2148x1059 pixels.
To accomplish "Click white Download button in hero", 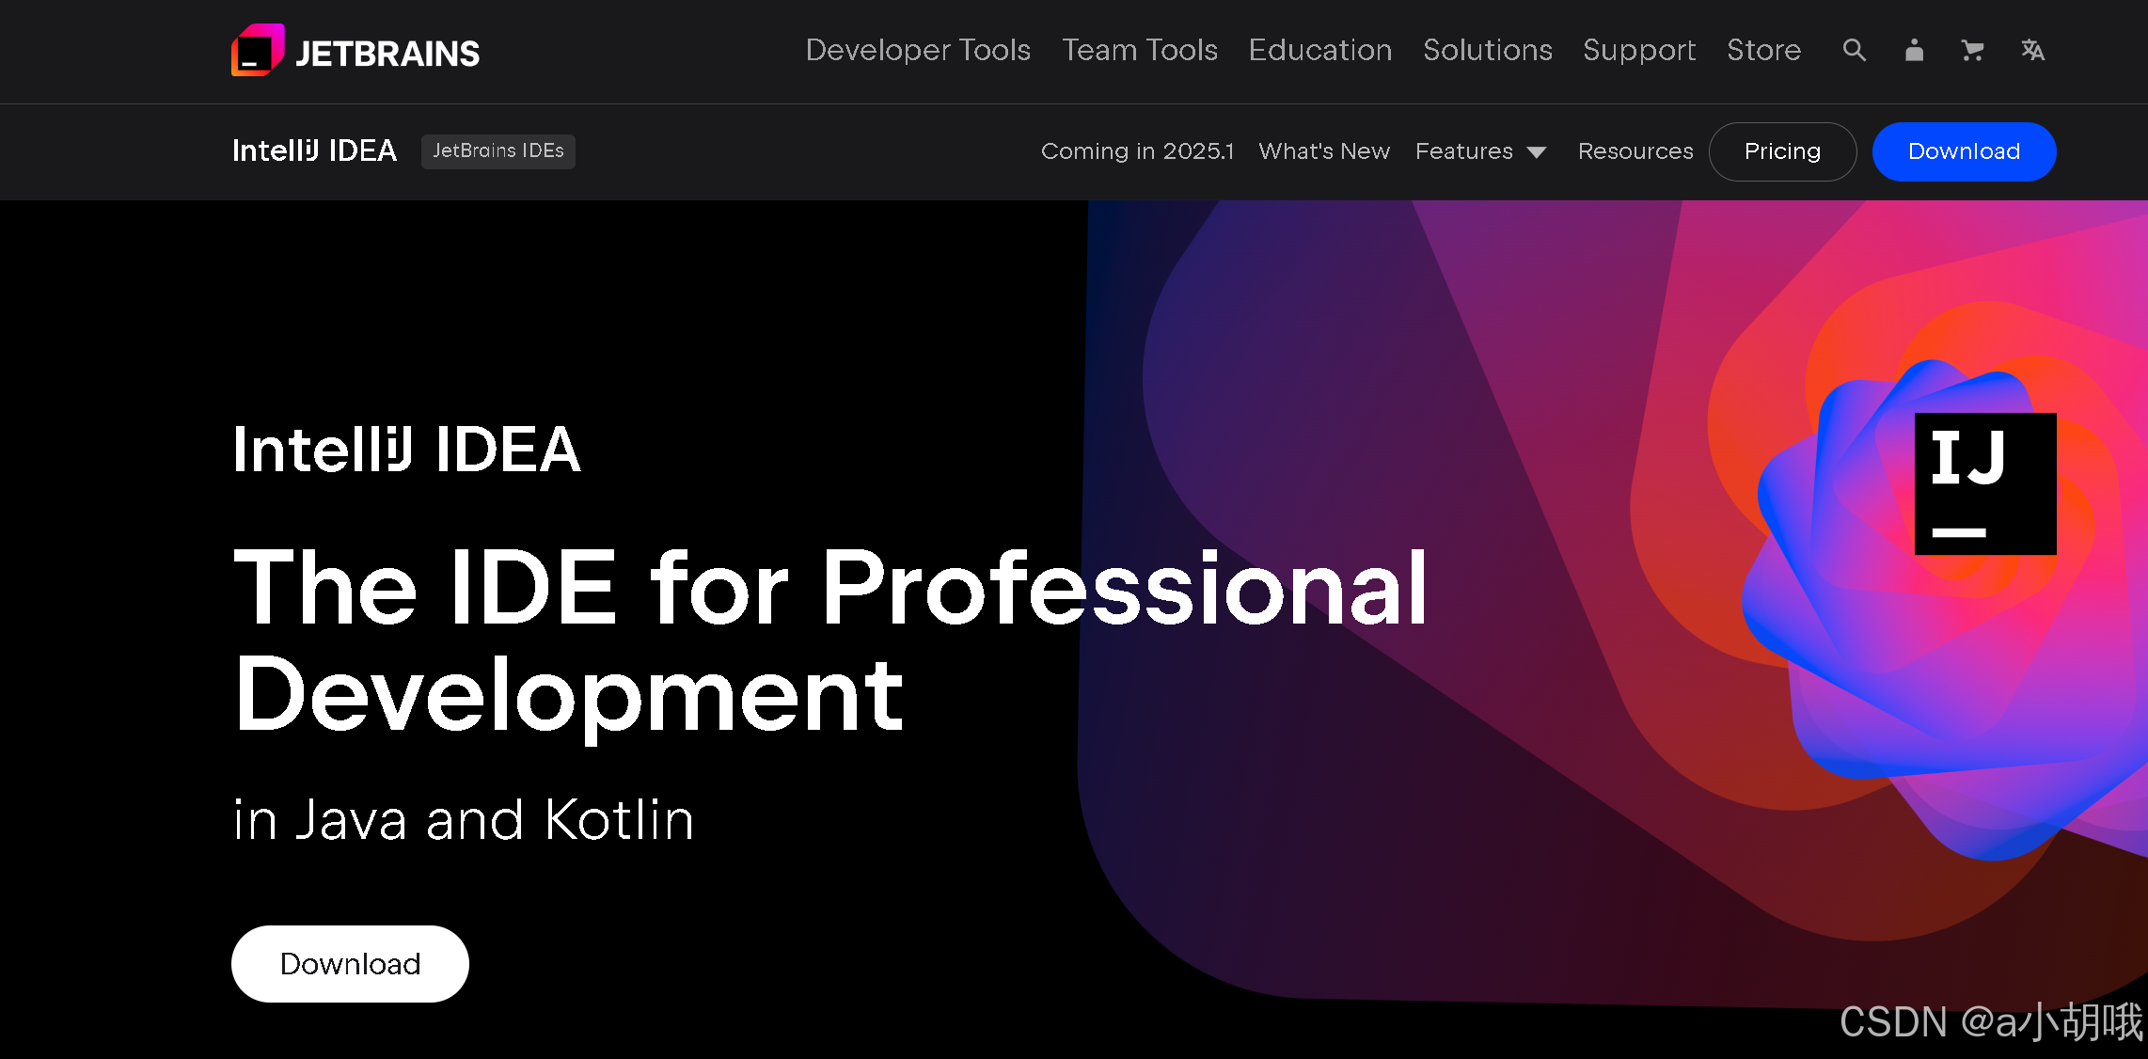I will 350,964.
